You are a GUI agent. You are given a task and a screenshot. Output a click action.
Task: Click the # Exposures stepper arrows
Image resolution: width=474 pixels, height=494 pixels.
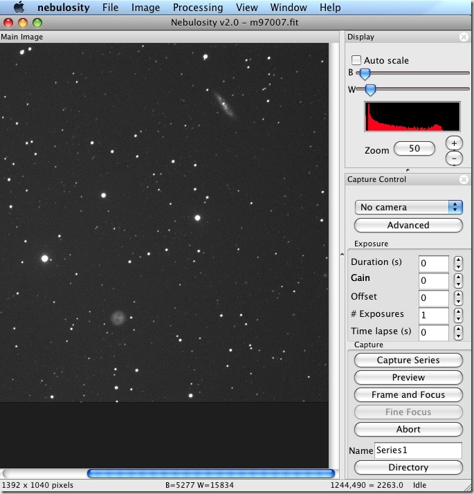[x=458, y=315]
